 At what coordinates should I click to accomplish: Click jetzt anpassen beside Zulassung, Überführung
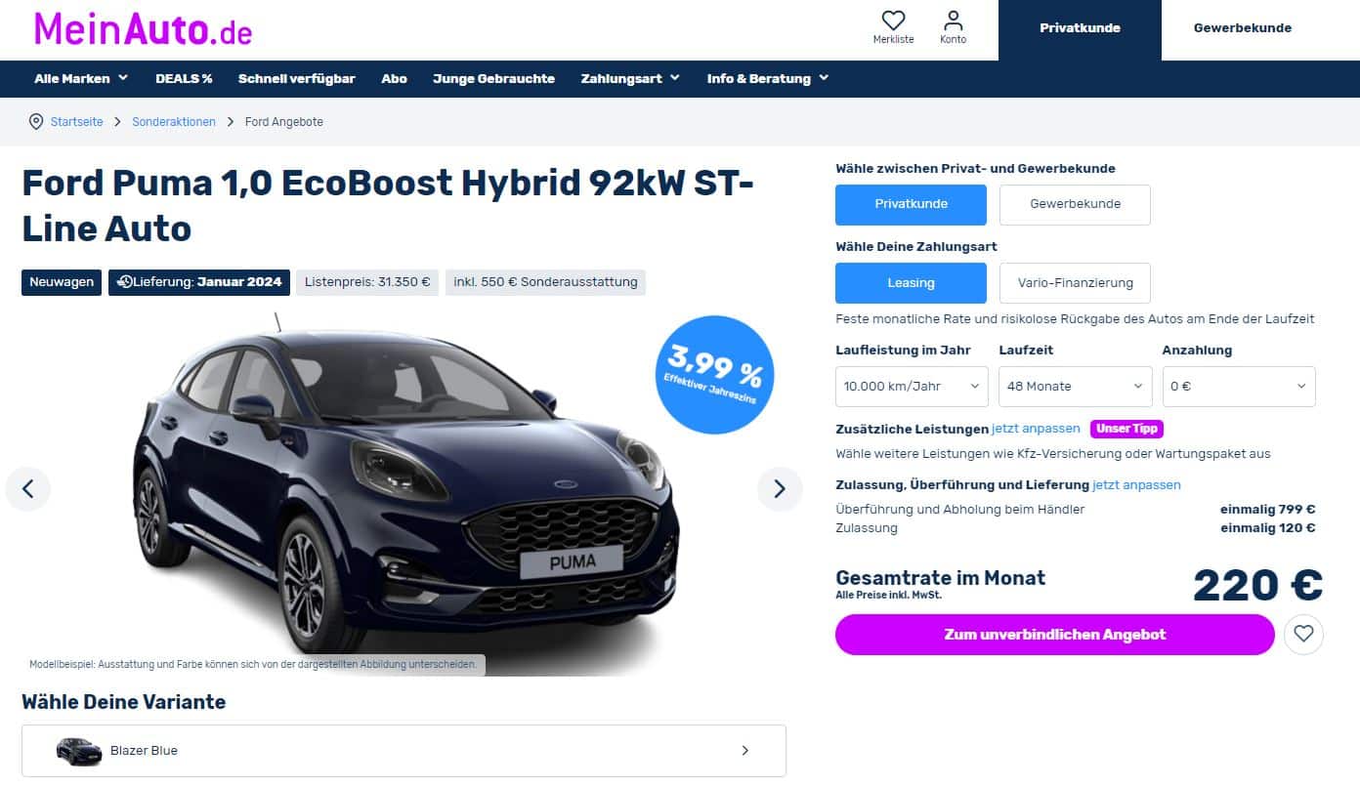[x=1136, y=485]
